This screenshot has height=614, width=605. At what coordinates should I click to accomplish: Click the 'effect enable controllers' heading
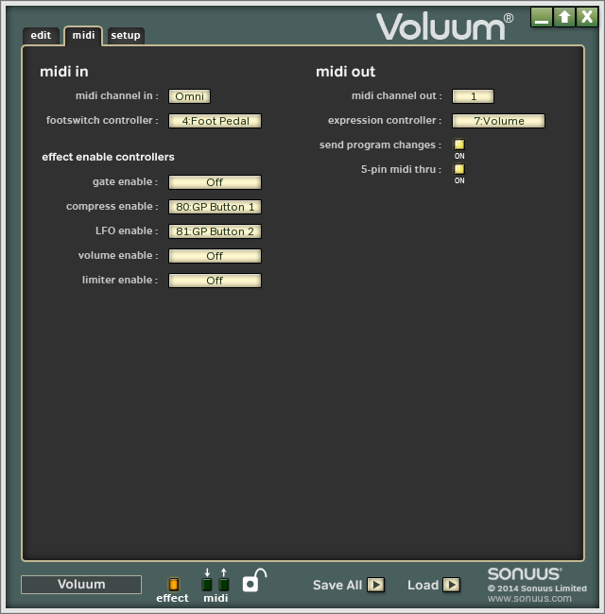pyautogui.click(x=108, y=157)
